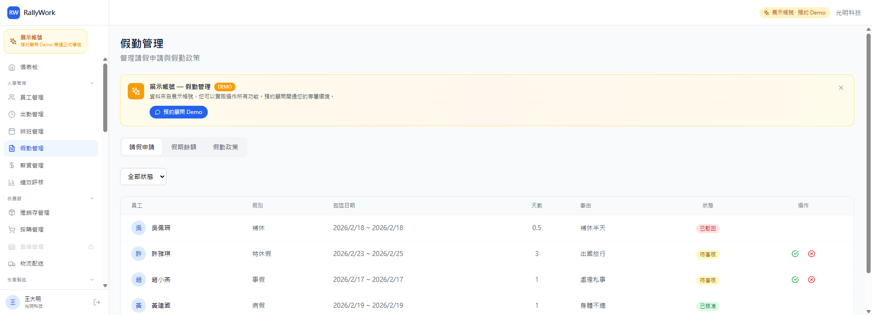Collapse the 供應鏈 sidebar section
The height and width of the screenshot is (315, 872).
tap(92, 198)
